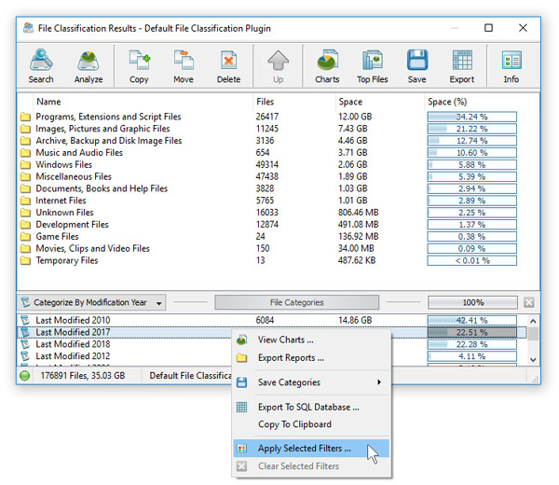
Task: Choose the Move files toolbar icon
Action: coord(184,66)
